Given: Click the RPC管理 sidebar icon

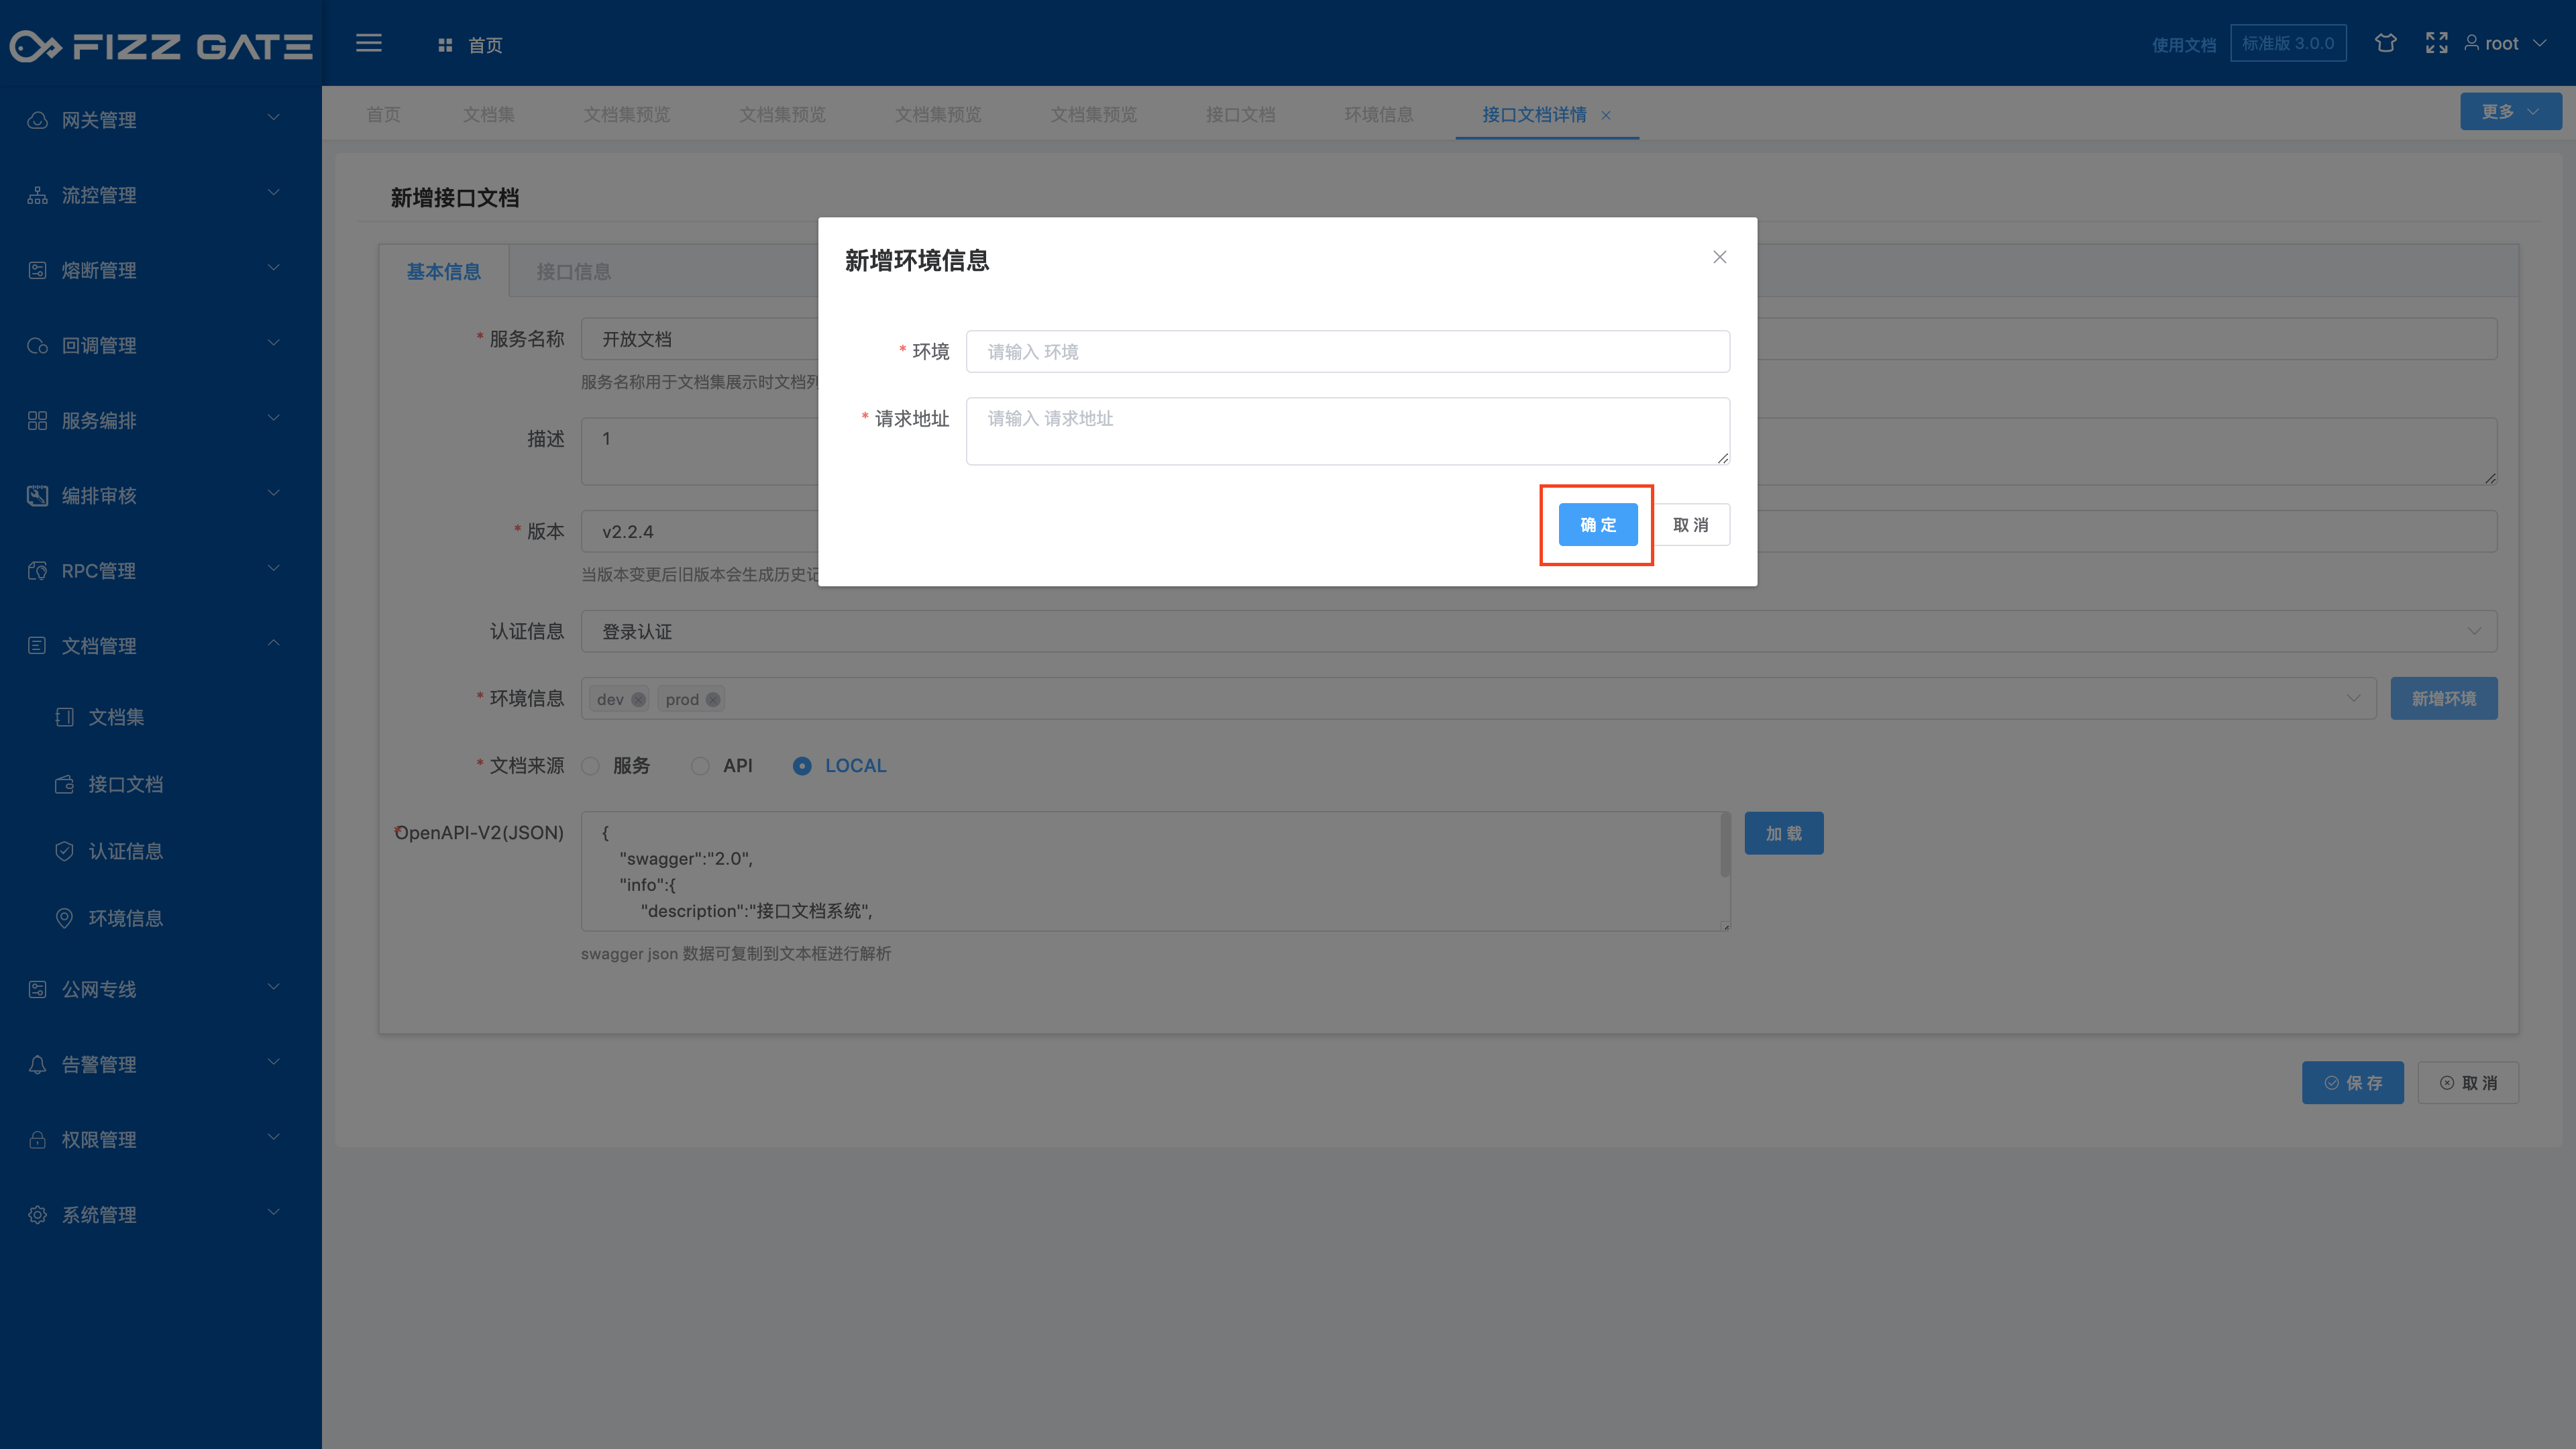Looking at the screenshot, I should coord(37,571).
